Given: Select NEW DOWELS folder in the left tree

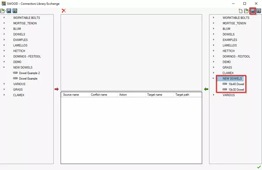Looking at the screenshot, I should (x=23, y=67).
